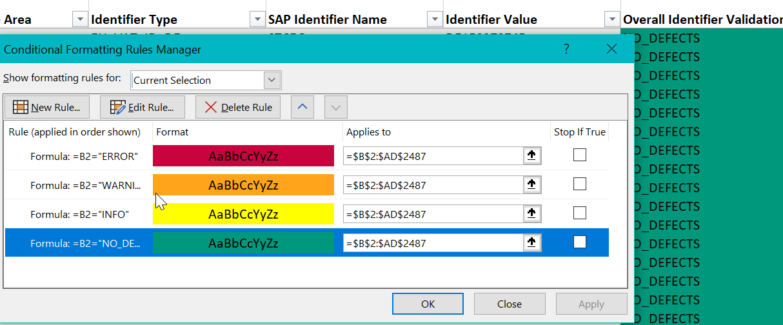Image resolution: width=783 pixels, height=325 pixels.
Task: Enable Stop If True for ERROR rule
Action: [x=580, y=155]
